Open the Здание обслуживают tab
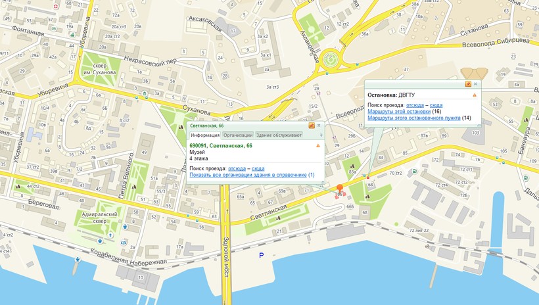Screen dimensions: 539x305 click(x=278, y=135)
